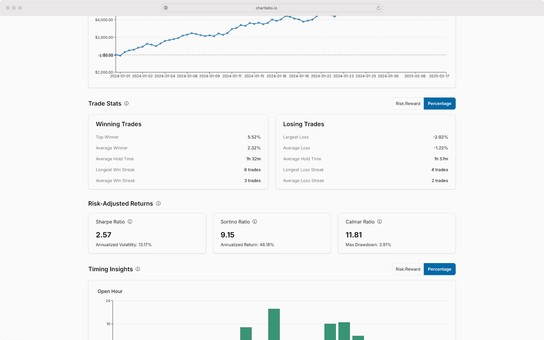
Task: Click info icon next to Risk-Adjusted Returns
Action: 158,203
